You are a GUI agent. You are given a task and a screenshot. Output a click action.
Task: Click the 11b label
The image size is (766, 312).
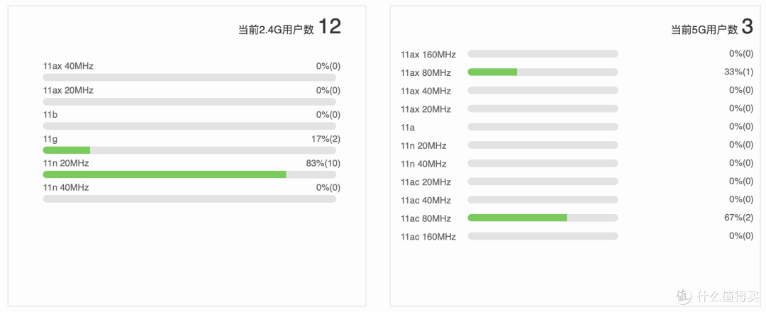[50, 115]
